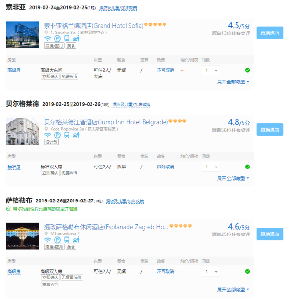This screenshot has height=300, width=292.
Task: Click location pin beside Koce Popovica 2a
Action: [x=46, y=129]
